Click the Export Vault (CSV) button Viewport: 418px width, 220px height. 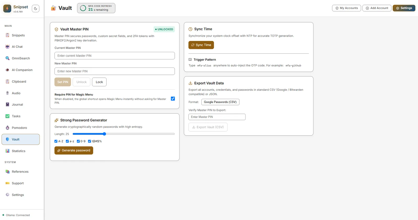[x=208, y=127]
